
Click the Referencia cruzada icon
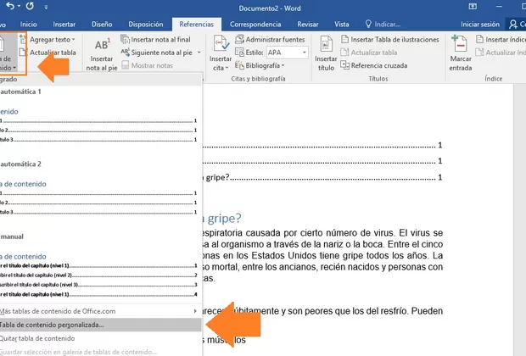click(344, 65)
